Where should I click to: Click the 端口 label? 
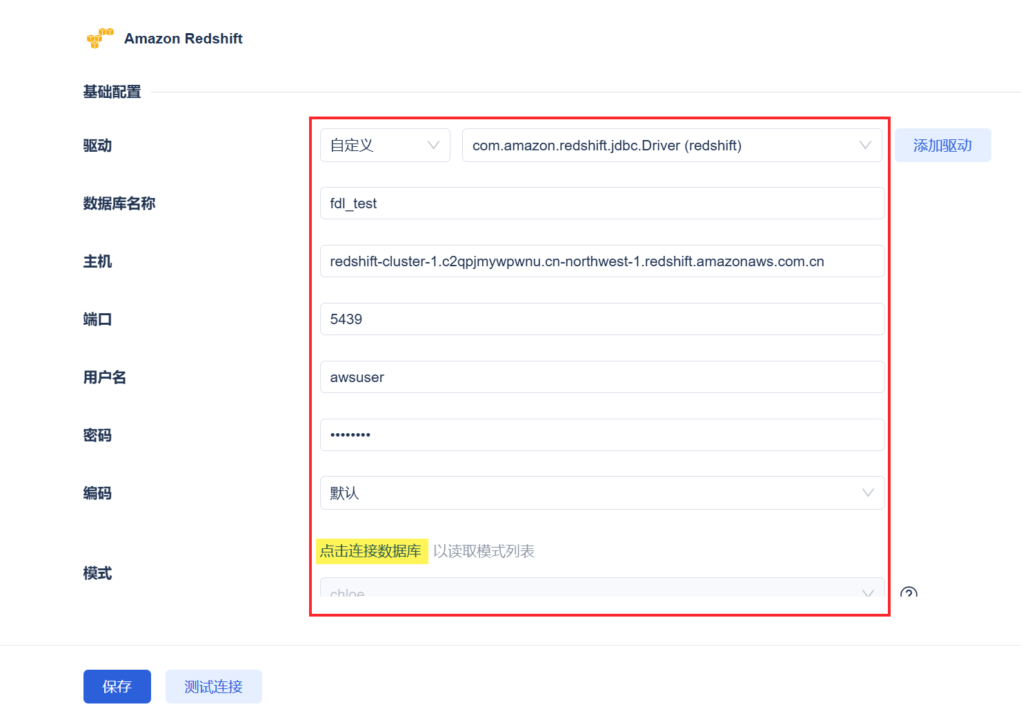pyautogui.click(x=97, y=319)
